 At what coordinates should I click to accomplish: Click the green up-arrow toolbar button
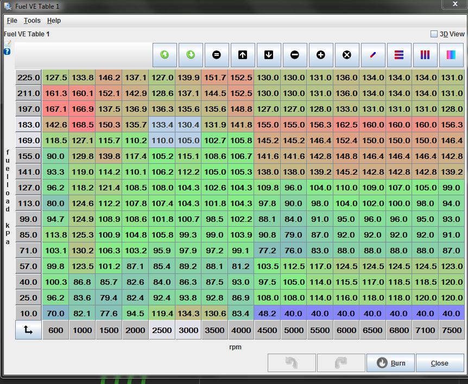[165, 55]
